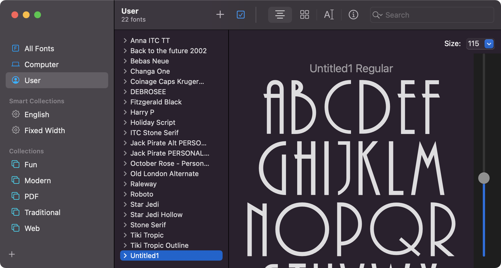Open the custom text preview mode
Image resolution: width=501 pixels, height=268 pixels.
(329, 15)
